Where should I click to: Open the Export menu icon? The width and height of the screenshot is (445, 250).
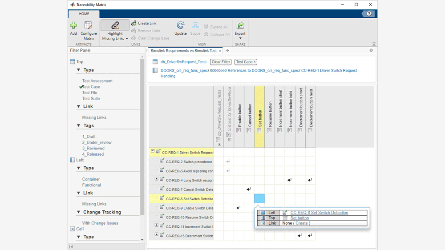click(240, 26)
